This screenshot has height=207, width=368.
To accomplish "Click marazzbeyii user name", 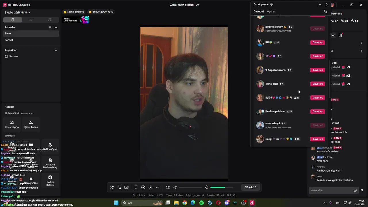I will [273, 123].
